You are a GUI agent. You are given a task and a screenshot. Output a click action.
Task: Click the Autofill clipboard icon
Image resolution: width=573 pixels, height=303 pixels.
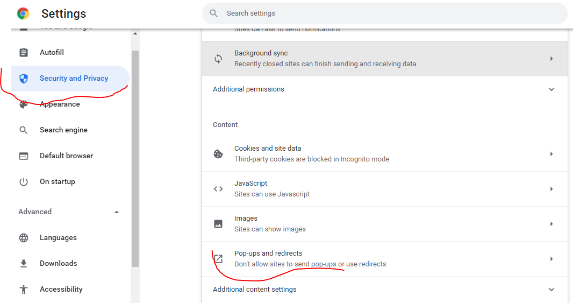24,52
